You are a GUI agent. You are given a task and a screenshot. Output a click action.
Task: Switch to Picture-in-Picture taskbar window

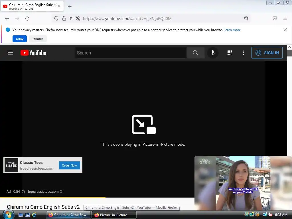114,215
